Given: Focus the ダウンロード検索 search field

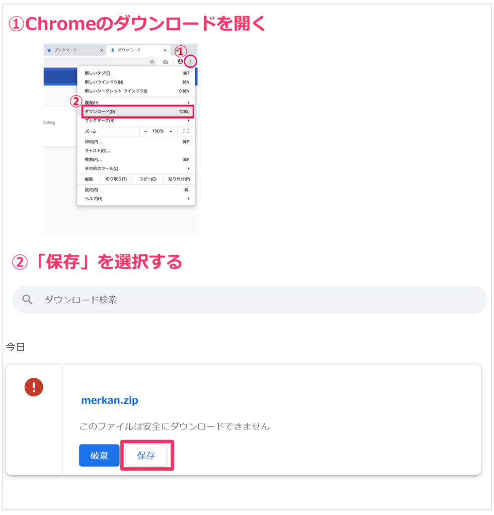Looking at the screenshot, I should (x=252, y=300).
